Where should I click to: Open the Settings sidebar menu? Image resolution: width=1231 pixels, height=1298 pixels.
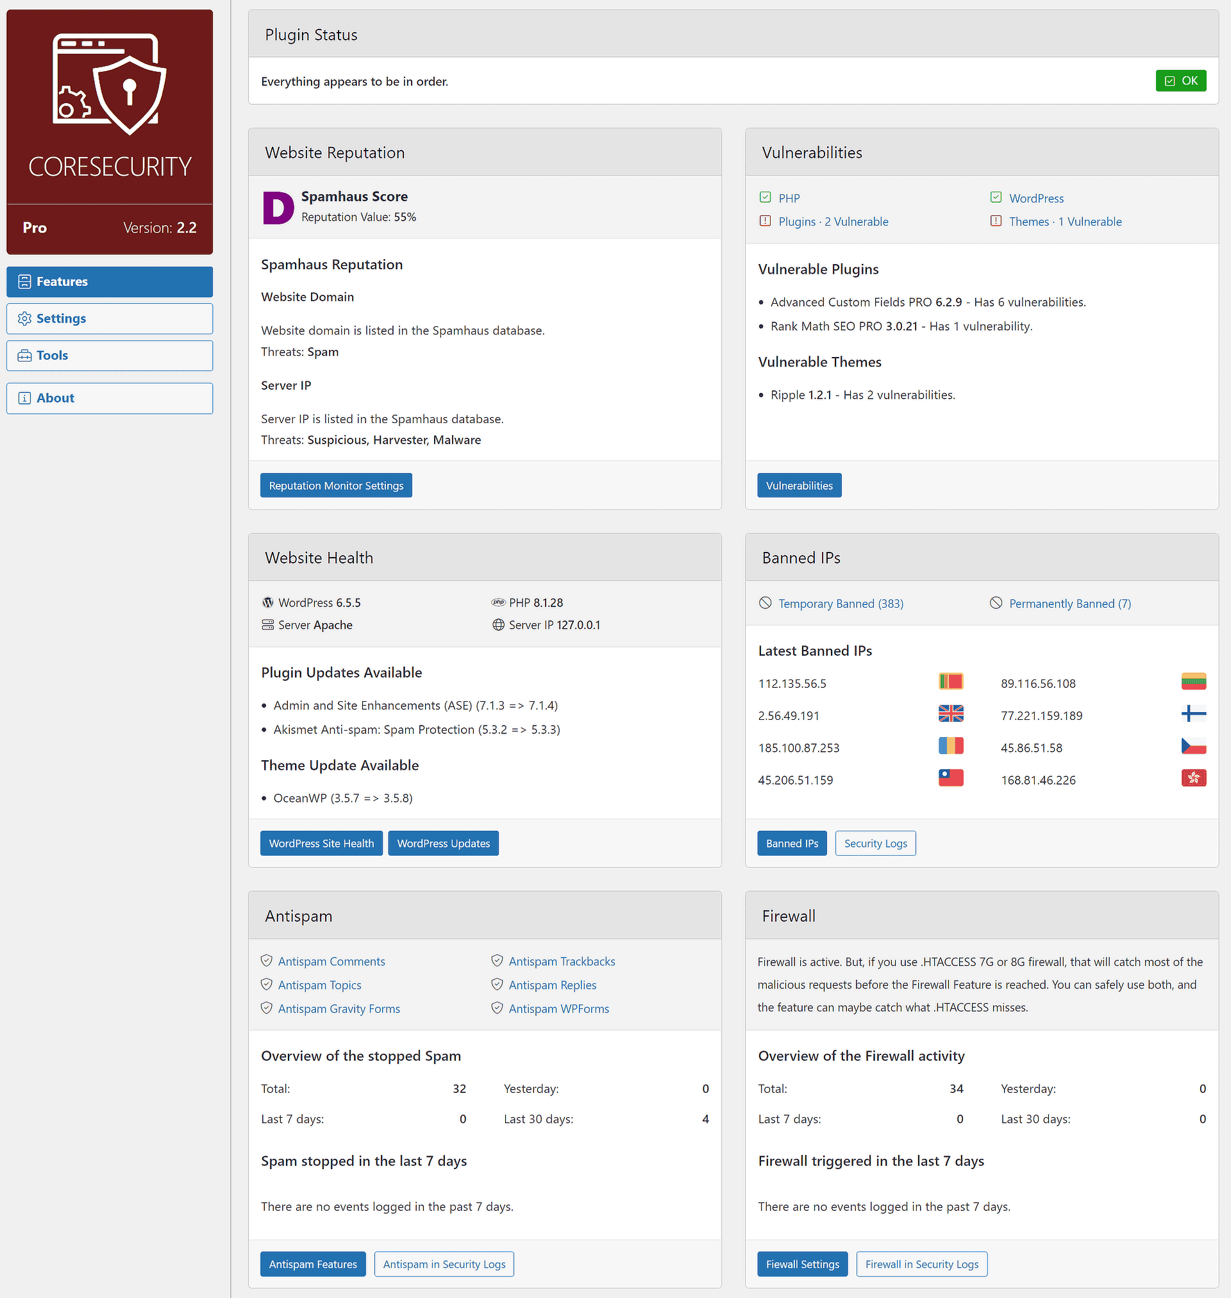[110, 319]
